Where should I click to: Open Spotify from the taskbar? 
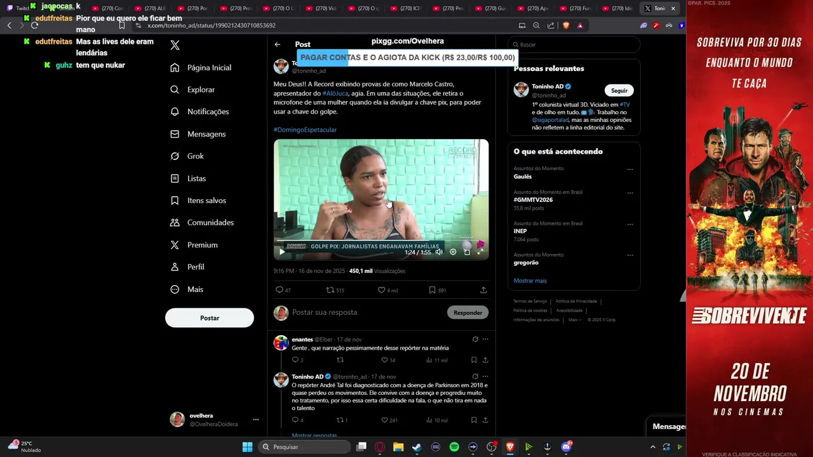click(x=454, y=447)
